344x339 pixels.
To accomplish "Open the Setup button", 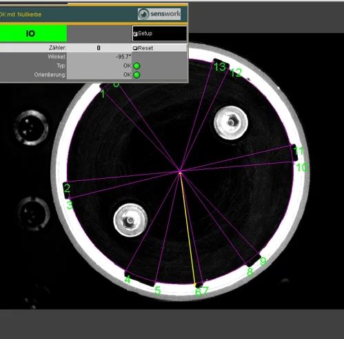I will pos(159,34).
